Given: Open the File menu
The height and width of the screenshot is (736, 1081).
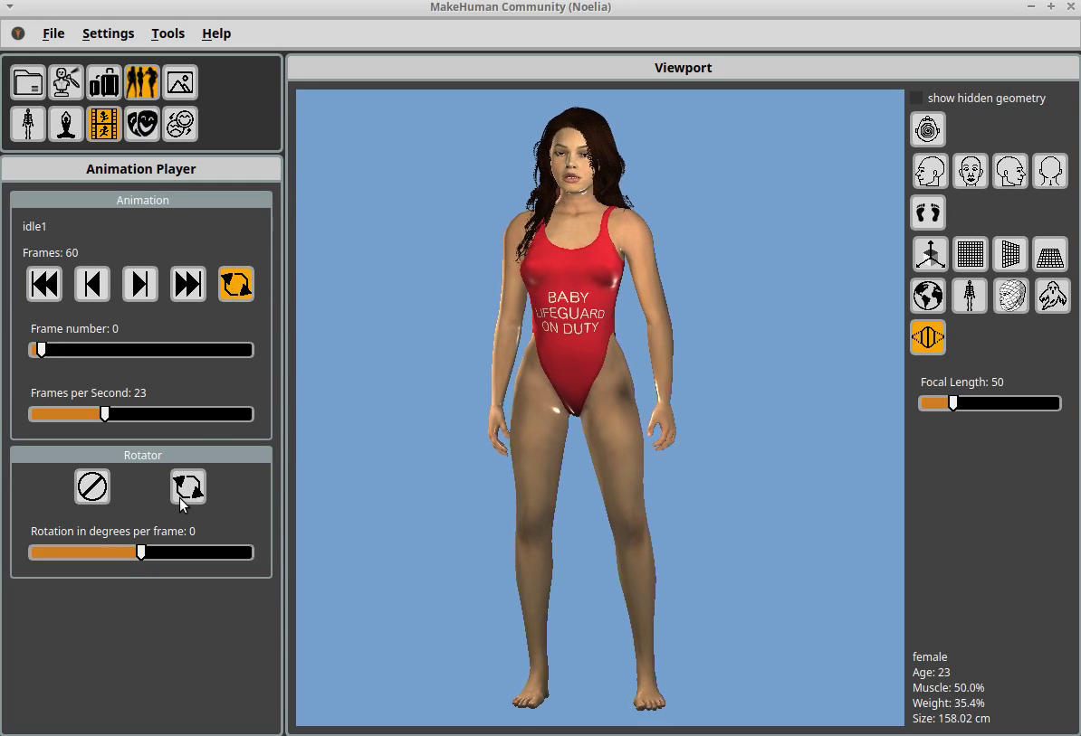Looking at the screenshot, I should (53, 33).
